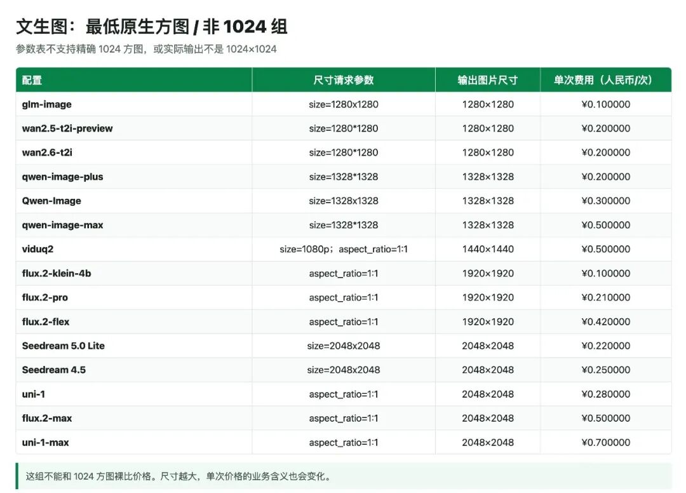Click ¥0.200000 price in qwen-image-plus row
Image resolution: width=686 pixels, height=493 pixels.
pos(606,177)
